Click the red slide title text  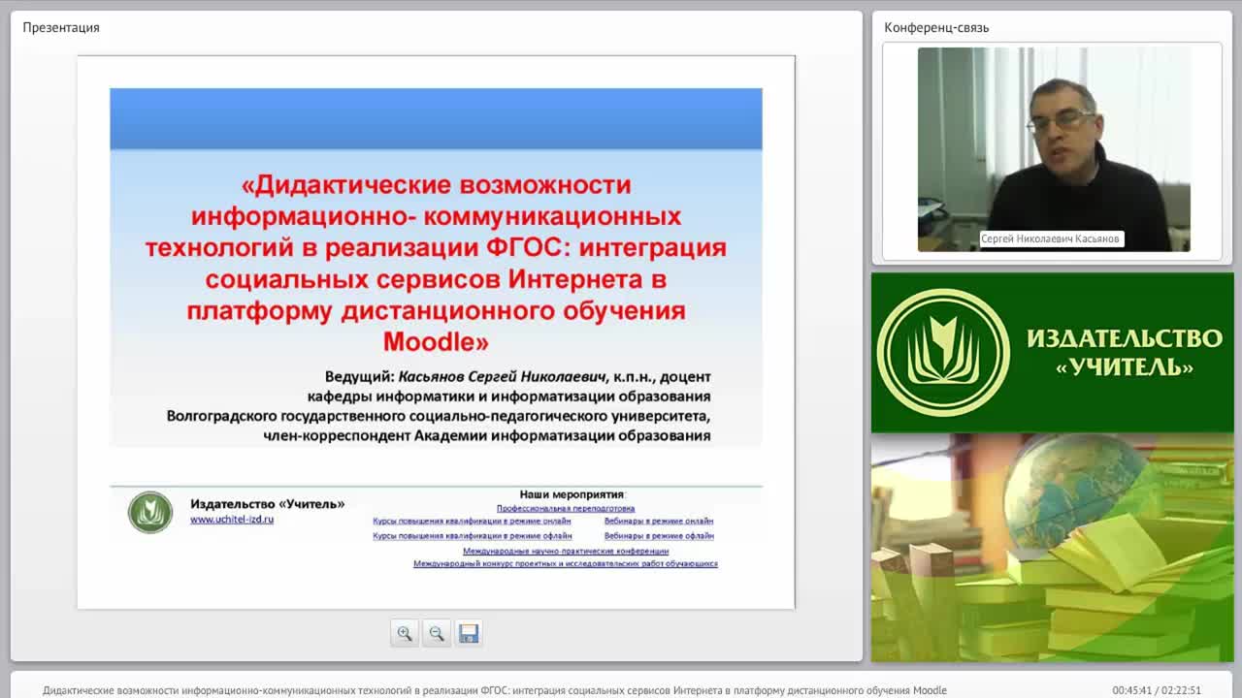tap(436, 263)
